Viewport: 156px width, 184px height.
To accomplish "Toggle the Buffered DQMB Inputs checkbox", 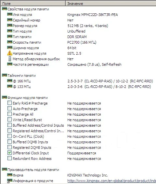I will (x=9, y=142).
